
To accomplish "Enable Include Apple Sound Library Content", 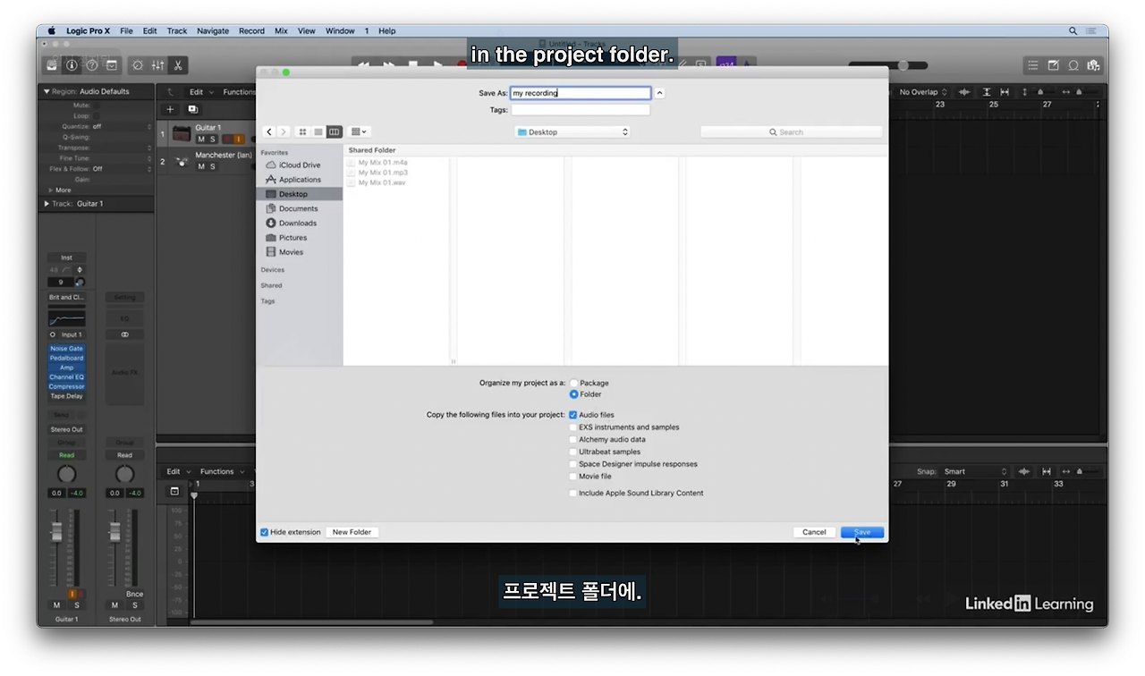I will click(573, 493).
